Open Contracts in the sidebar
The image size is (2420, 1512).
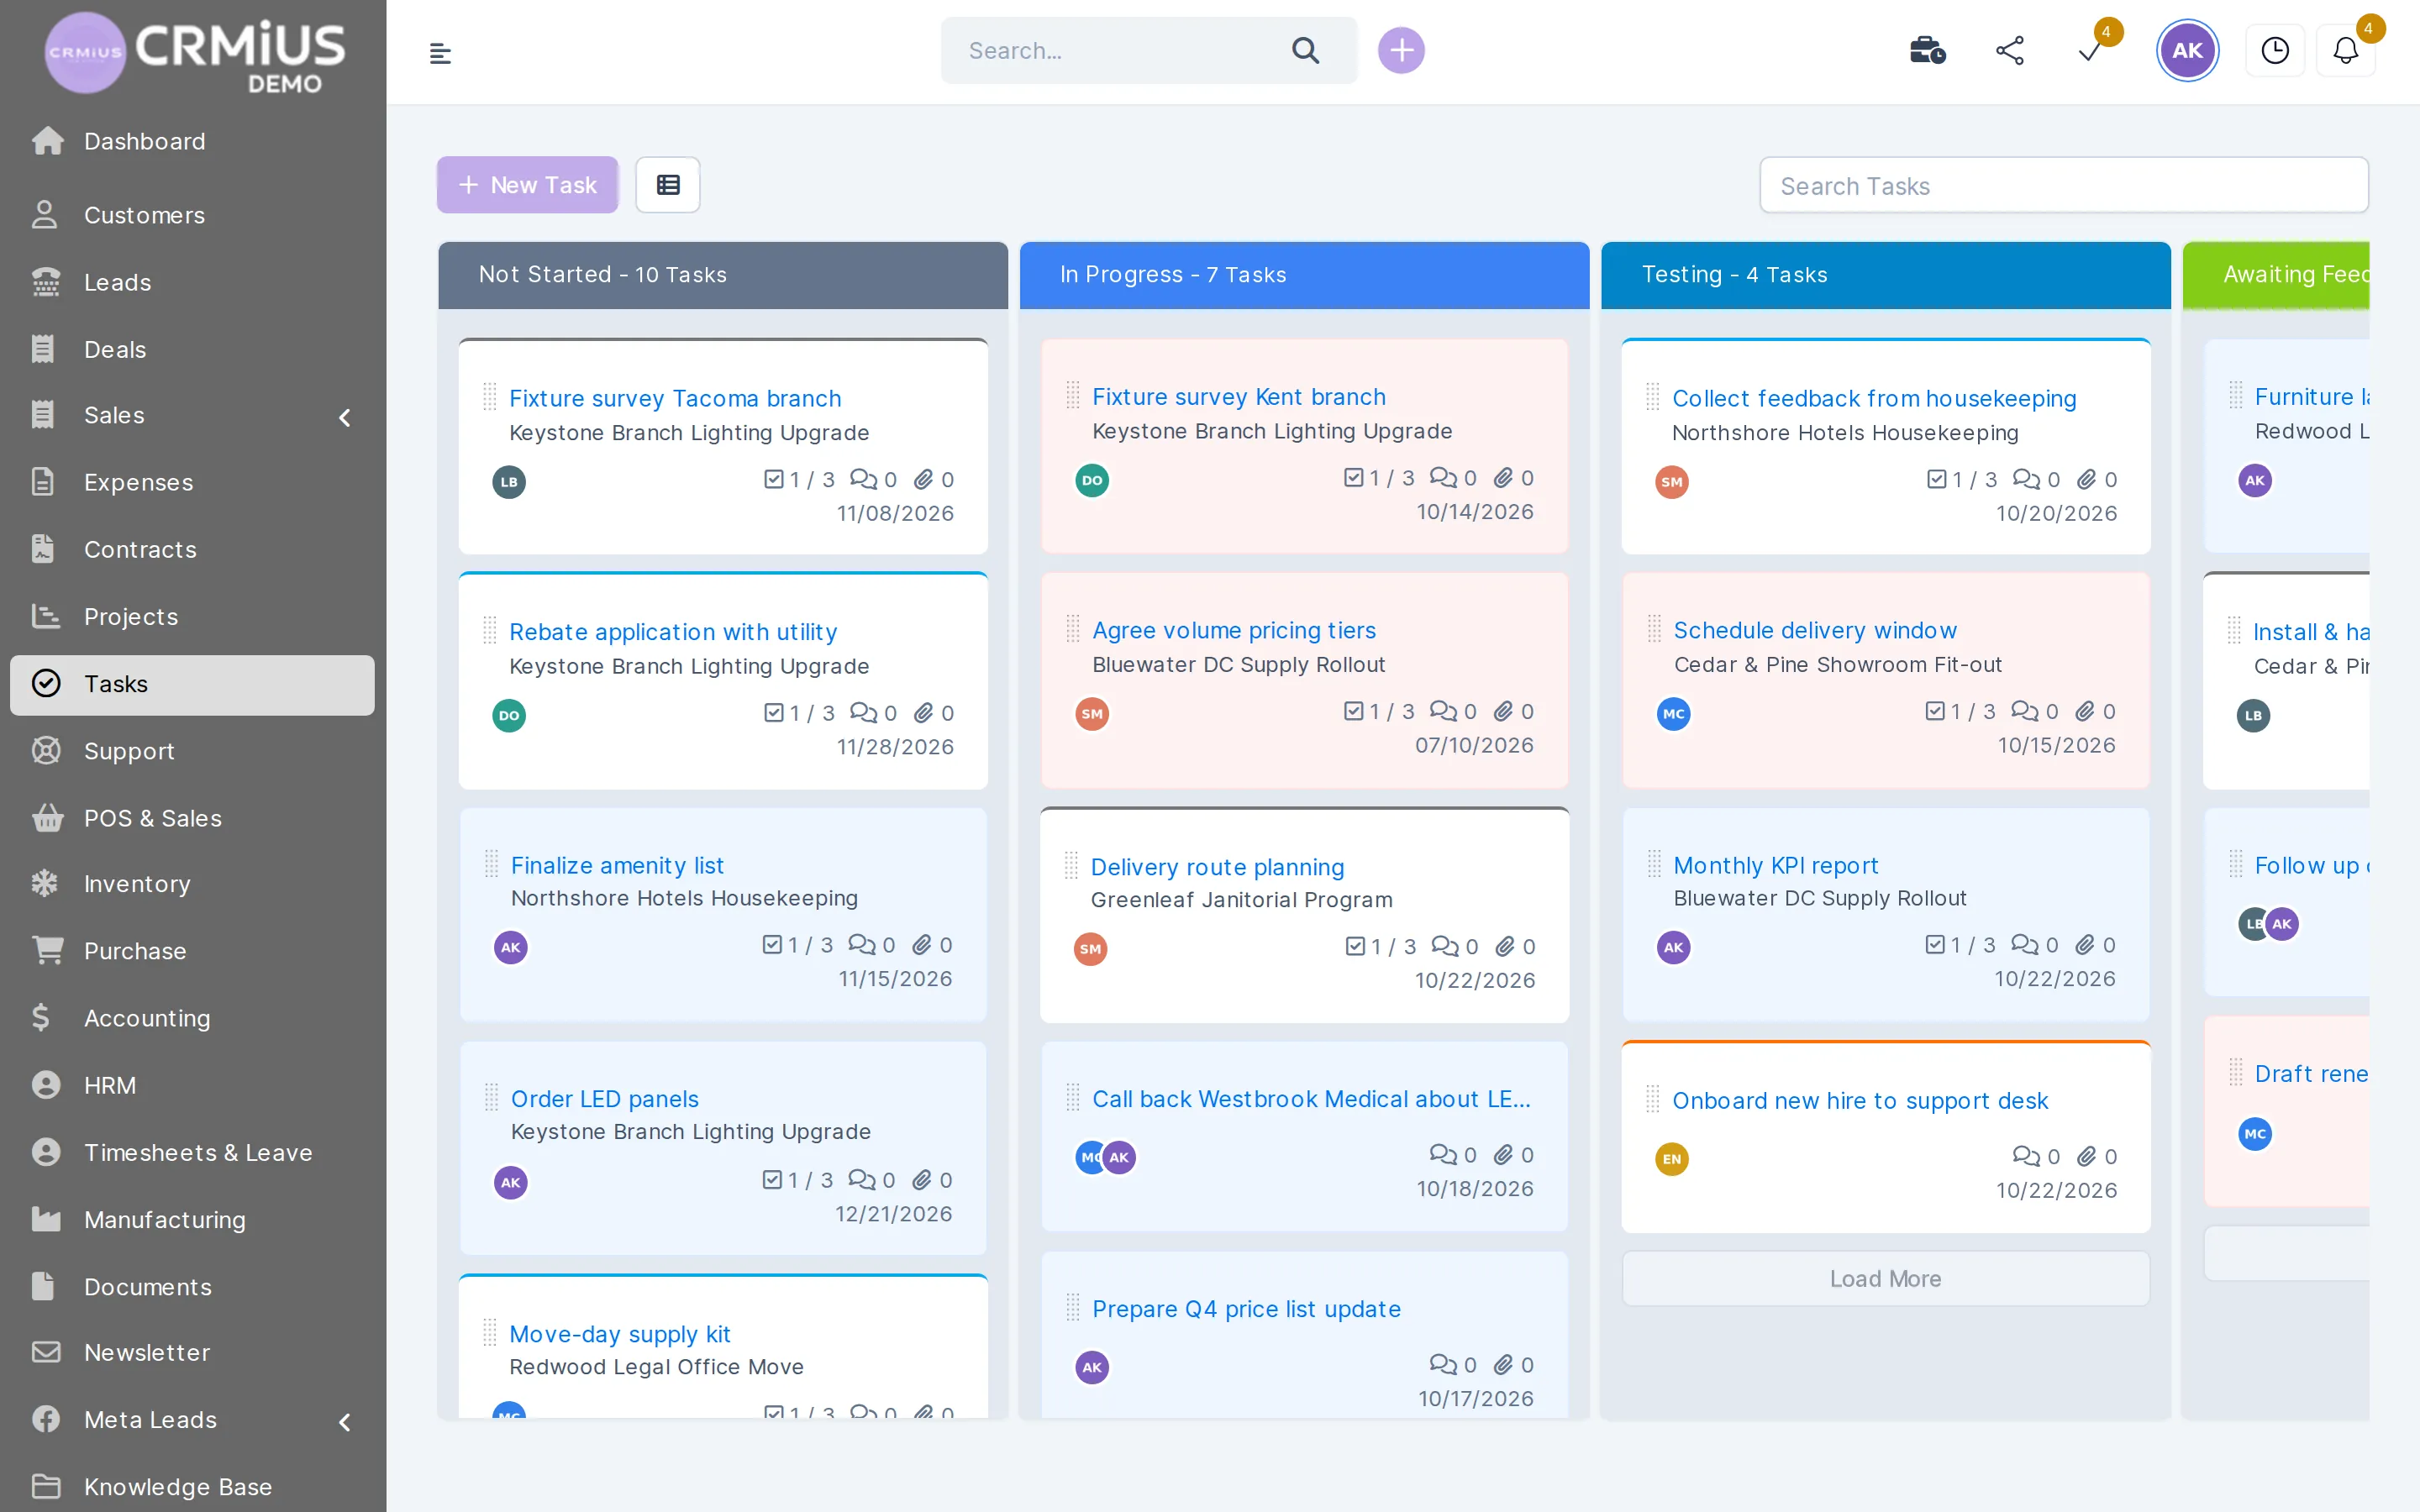pos(192,549)
